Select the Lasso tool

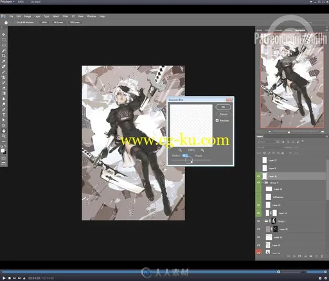click(x=4, y=45)
